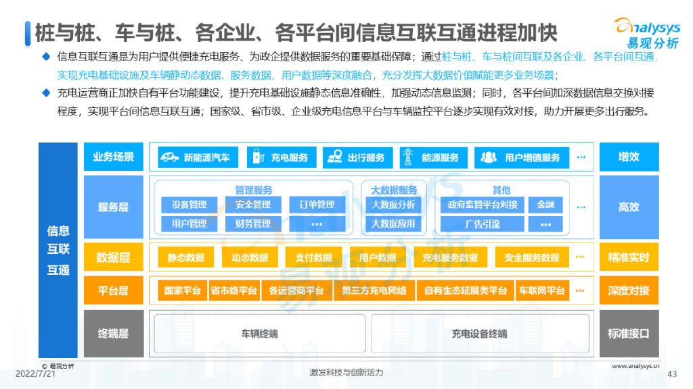The height and width of the screenshot is (389, 693).
Task: Click the www.analysys.cn footer link
Action: point(635,366)
